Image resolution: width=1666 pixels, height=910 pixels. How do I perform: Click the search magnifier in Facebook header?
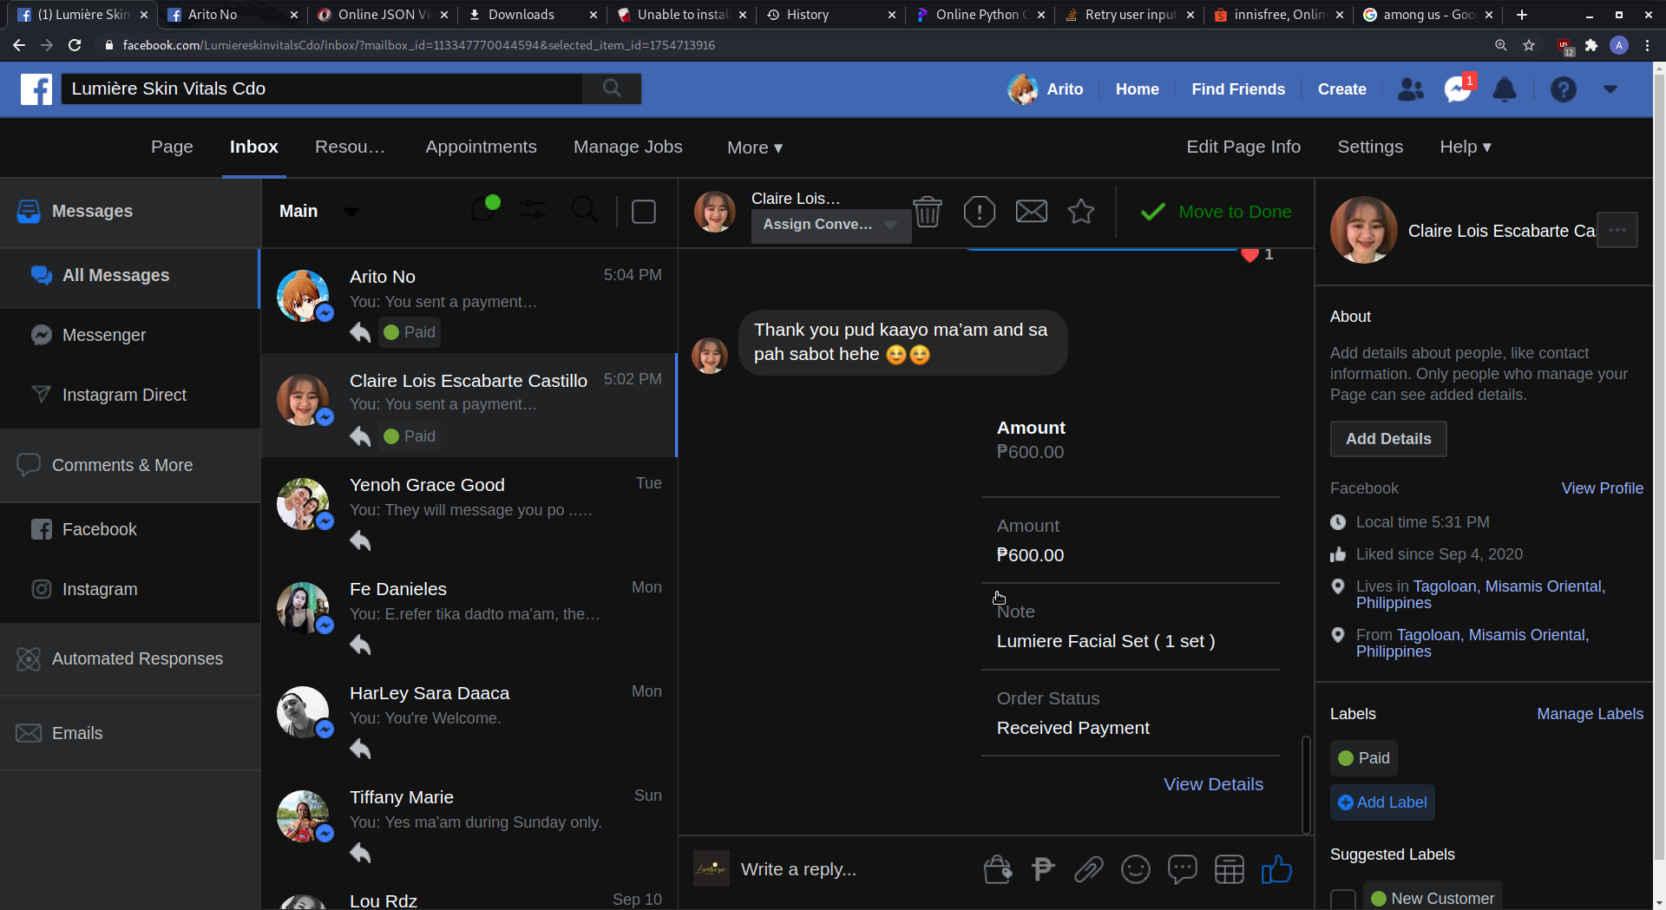click(x=612, y=88)
